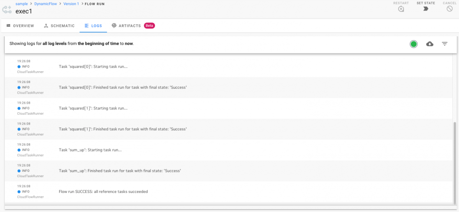The image size is (459, 212).
Task: Click the INFO dot on squared[0] starting log
Action: tap(19, 67)
